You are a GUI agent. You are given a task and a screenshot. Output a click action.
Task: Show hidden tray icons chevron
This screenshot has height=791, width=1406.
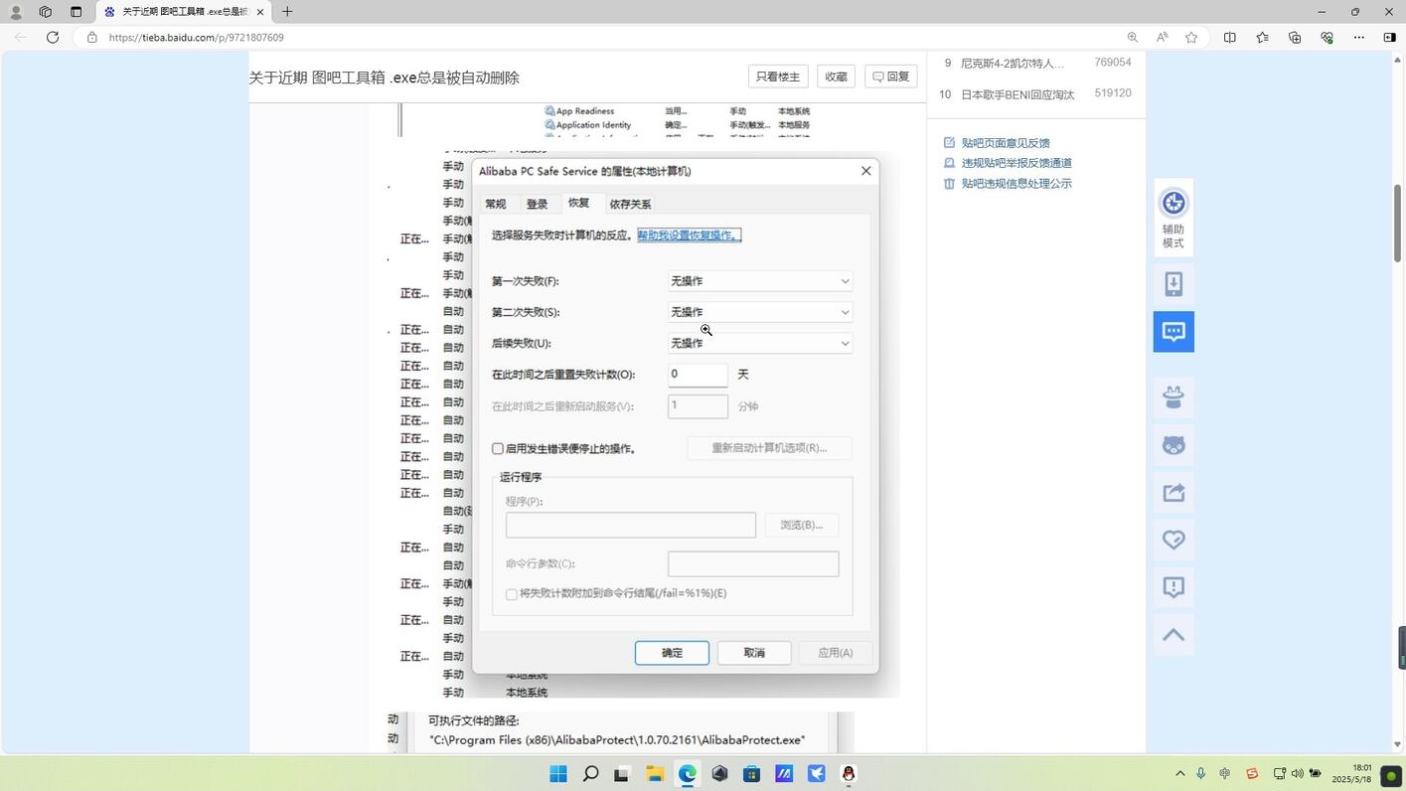pos(1179,773)
